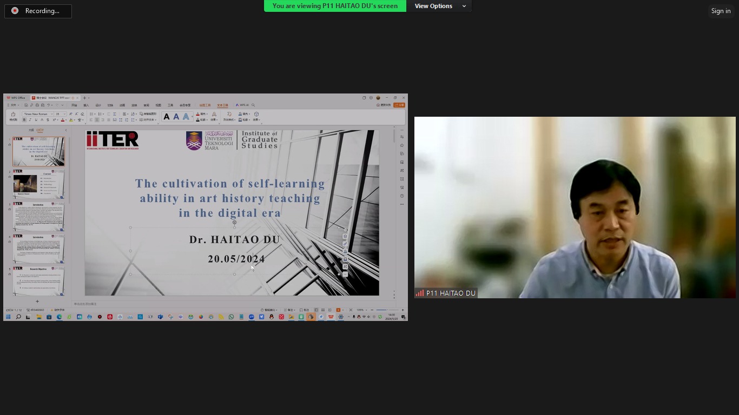Select slide 2 Content thumbnail
This screenshot has width=739, height=415.
[38, 184]
